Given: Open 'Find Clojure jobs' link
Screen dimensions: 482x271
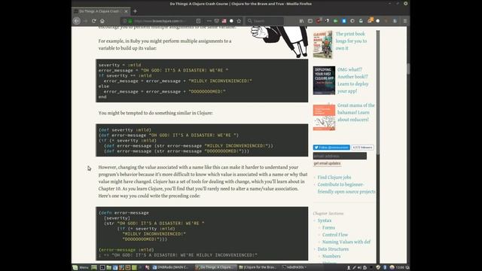Looking at the screenshot, I should point(334,178).
